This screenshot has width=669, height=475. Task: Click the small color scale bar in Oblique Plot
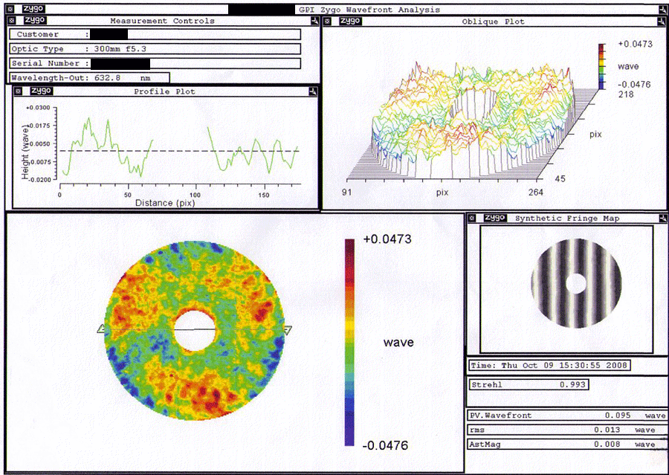[x=601, y=66]
